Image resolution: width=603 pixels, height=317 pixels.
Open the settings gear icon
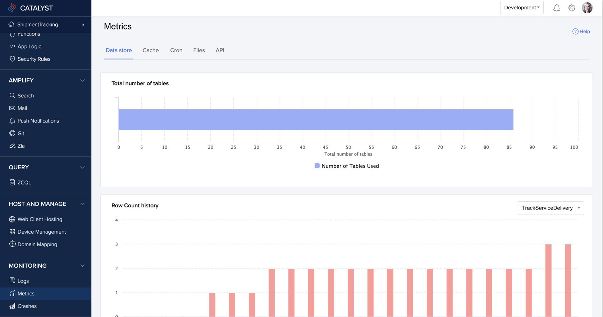tap(572, 8)
